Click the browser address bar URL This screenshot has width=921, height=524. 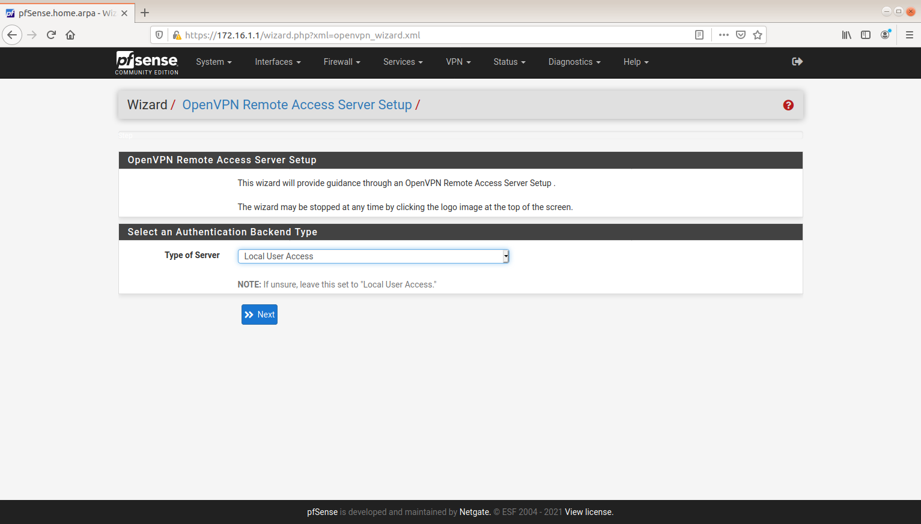[x=303, y=35]
